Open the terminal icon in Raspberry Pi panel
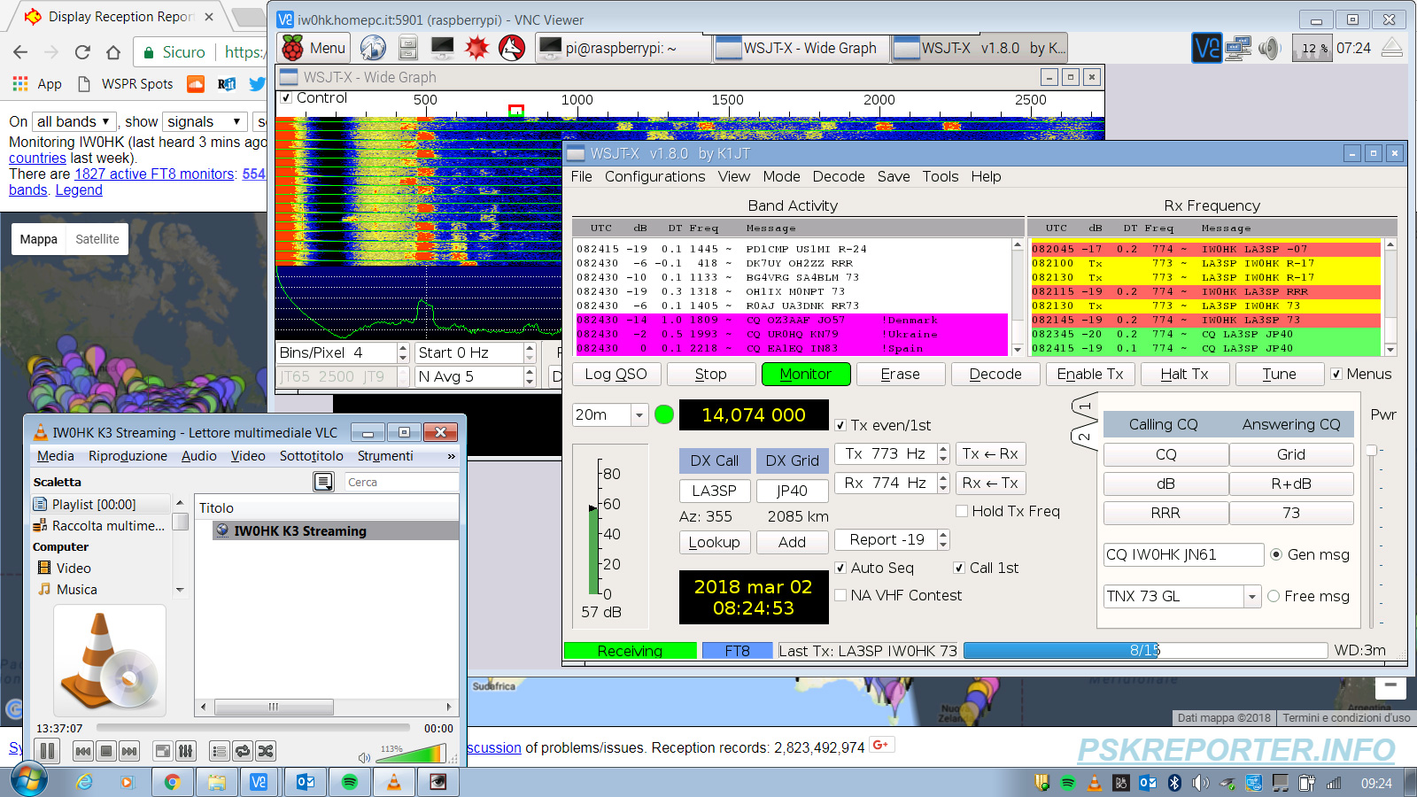 tap(442, 48)
